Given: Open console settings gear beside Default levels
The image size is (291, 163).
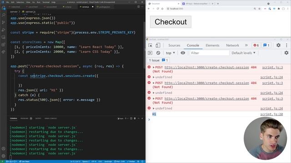Looking at the screenshot, I should [286, 53].
